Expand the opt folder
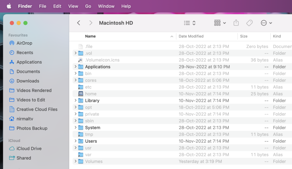The image size is (292, 169). 75,107
